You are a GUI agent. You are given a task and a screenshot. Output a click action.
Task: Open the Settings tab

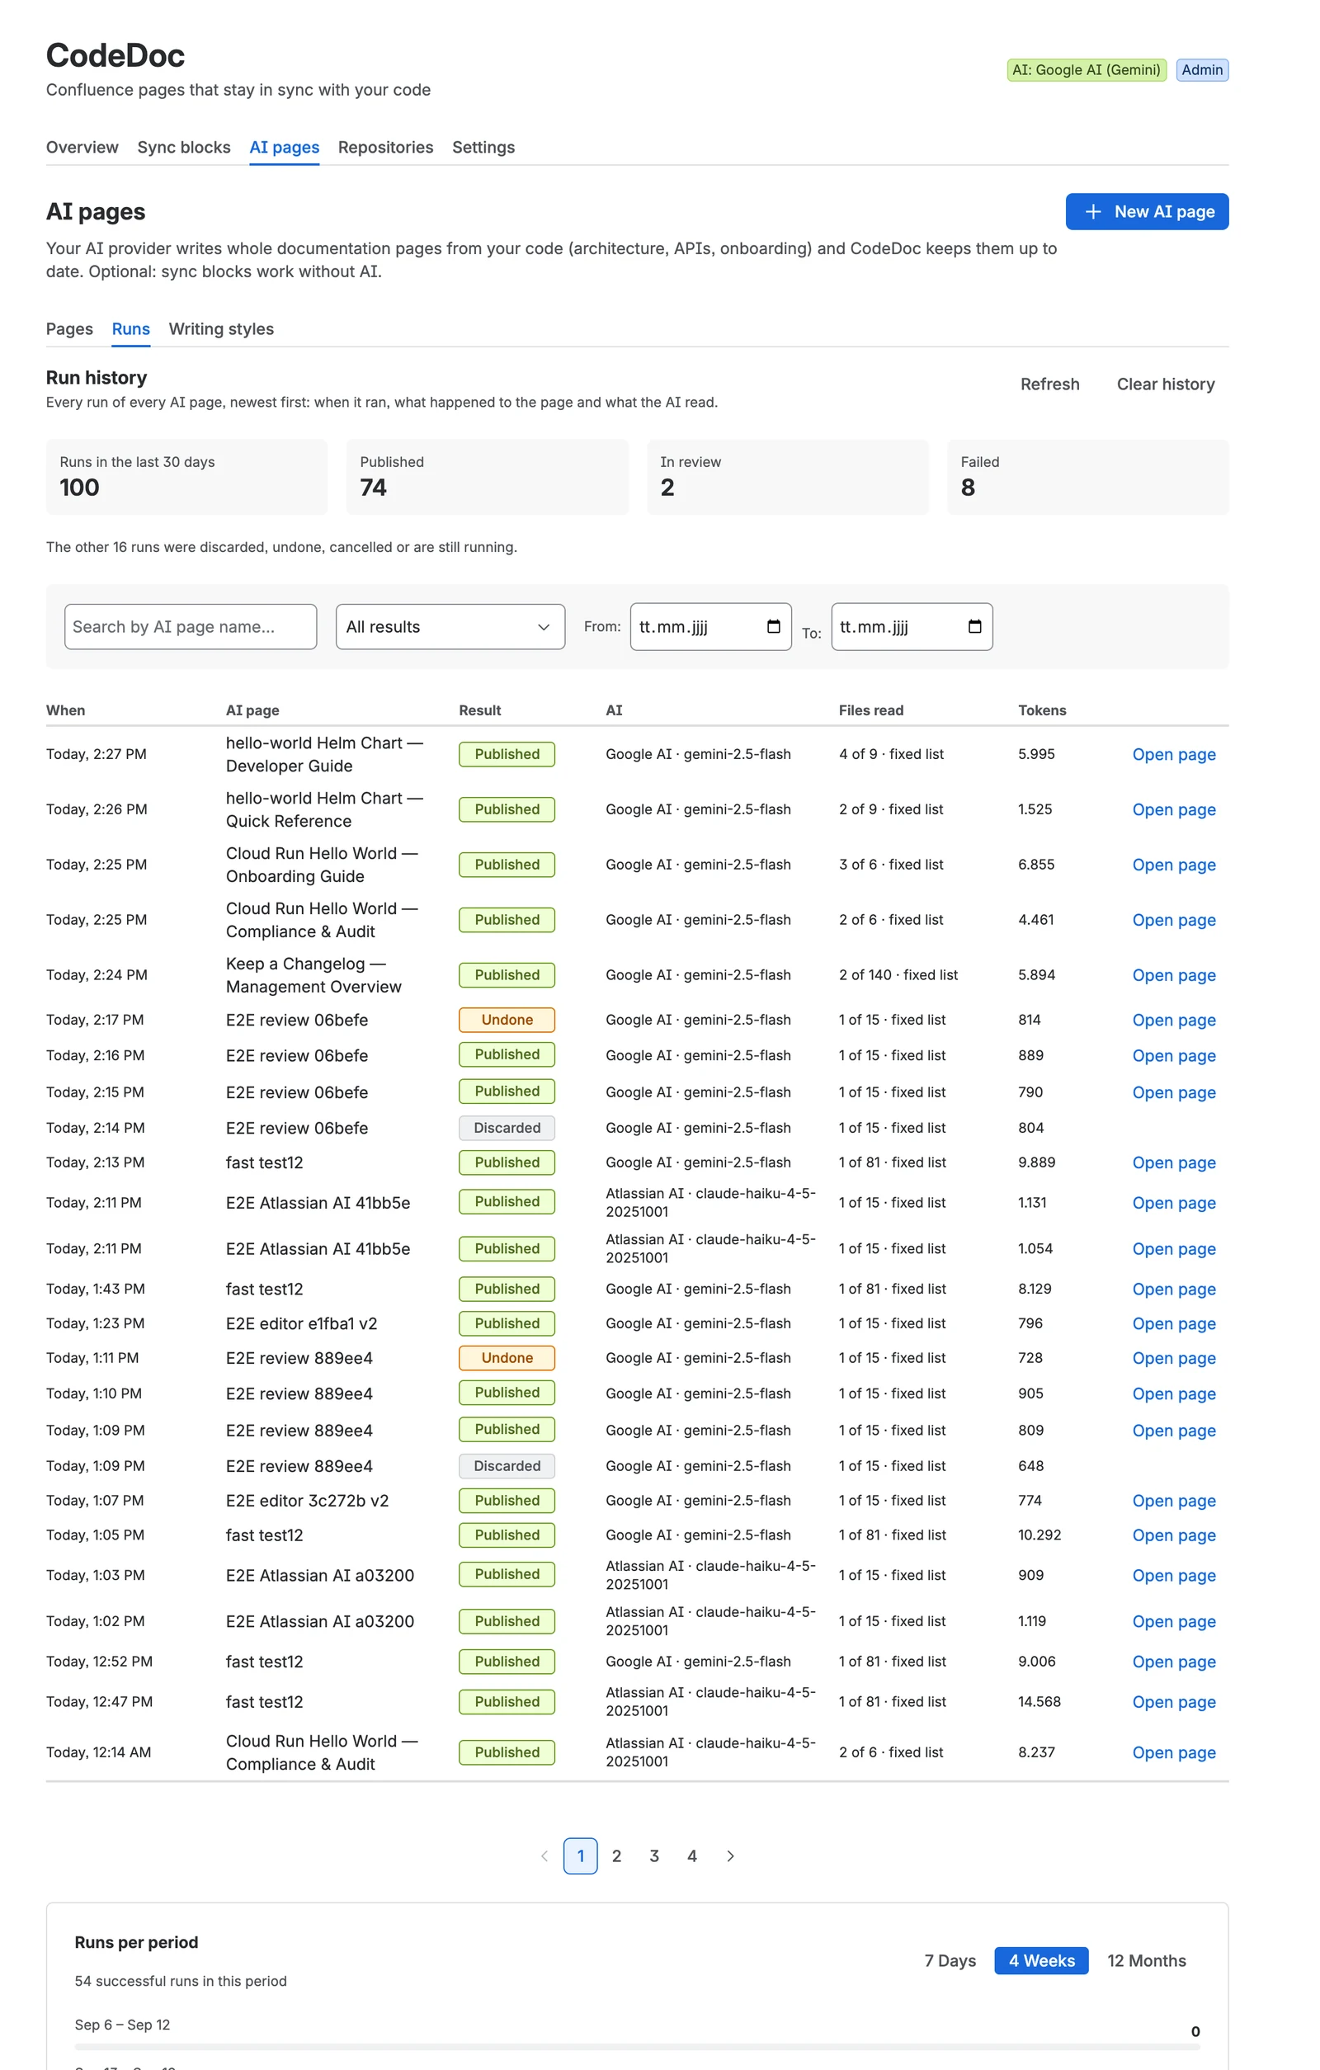[x=483, y=147]
